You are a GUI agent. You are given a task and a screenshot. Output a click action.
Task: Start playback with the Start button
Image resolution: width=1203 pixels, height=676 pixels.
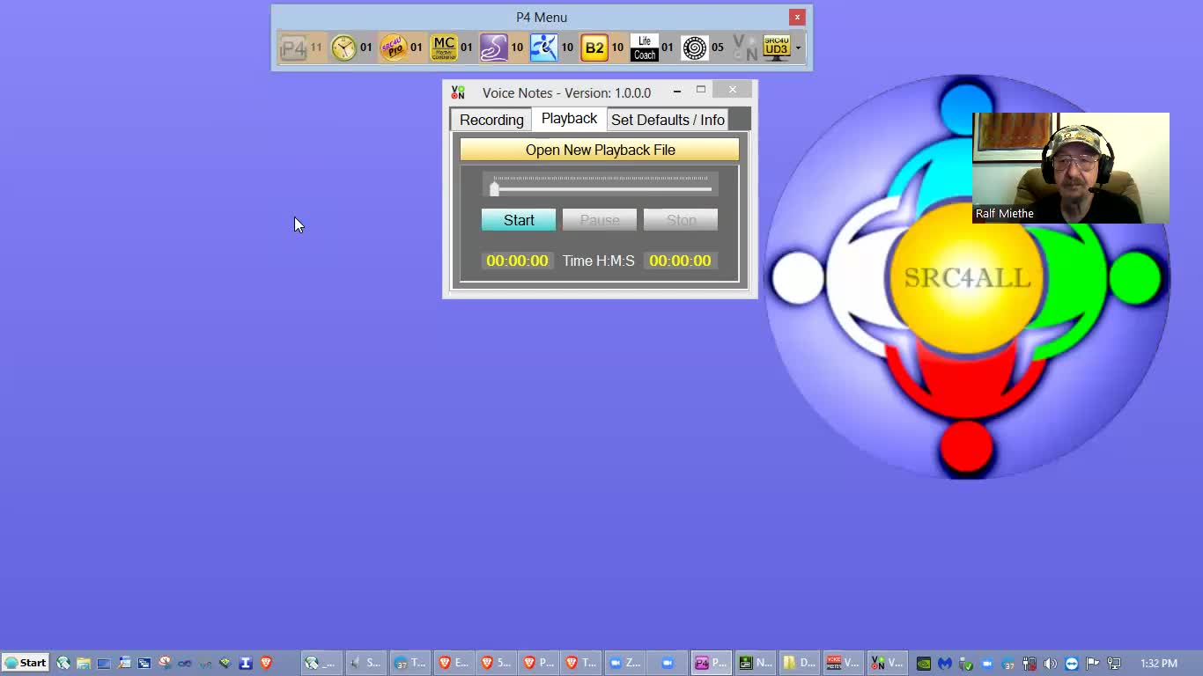point(519,220)
